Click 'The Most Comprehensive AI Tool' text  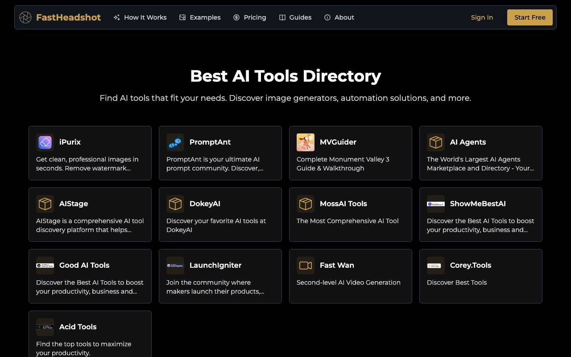(x=348, y=221)
